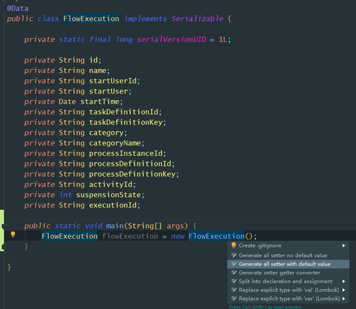
Task: Click the flowExecution variable name in main
Action: 130,236
